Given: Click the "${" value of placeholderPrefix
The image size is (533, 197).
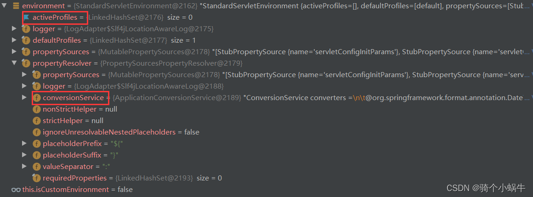Looking at the screenshot, I should tap(116, 144).
